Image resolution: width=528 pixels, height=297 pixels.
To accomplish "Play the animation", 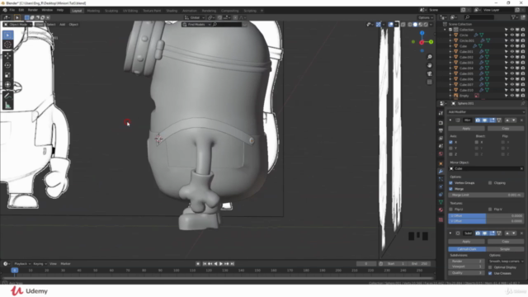I will click(221, 264).
